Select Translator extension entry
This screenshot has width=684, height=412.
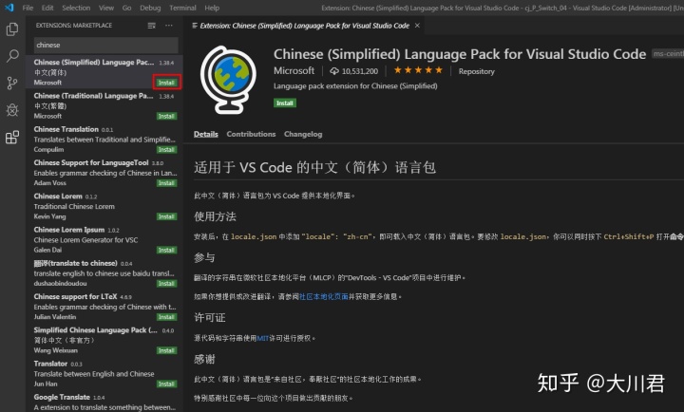(x=104, y=374)
